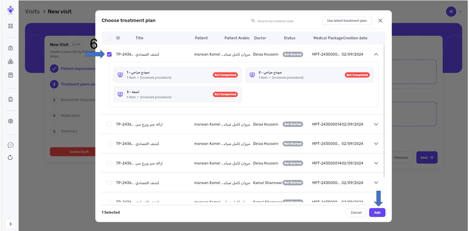Close the Choose treatment plan dialog
This screenshot has height=231, width=469.
(x=380, y=21)
